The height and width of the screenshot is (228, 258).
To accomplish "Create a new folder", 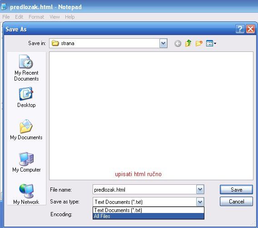I will pyautogui.click(x=199, y=44).
